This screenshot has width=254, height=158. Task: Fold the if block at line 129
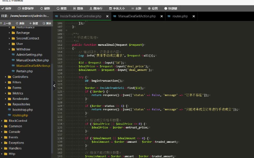64,106
